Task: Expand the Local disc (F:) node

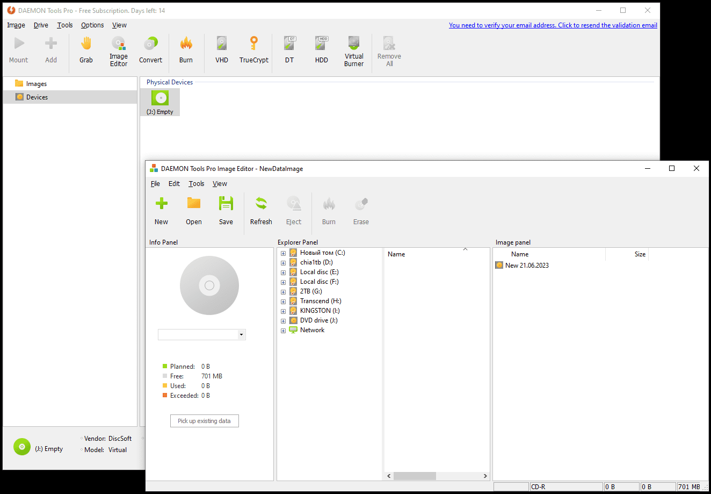Action: pyautogui.click(x=283, y=282)
